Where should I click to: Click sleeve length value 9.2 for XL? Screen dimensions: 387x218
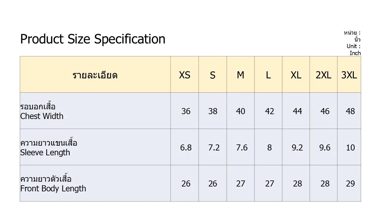(x=297, y=148)
